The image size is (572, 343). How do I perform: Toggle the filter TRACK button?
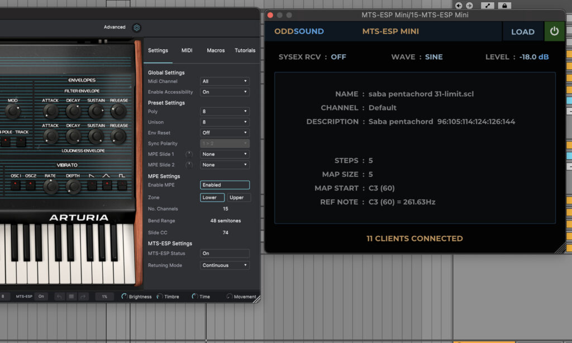point(21,141)
